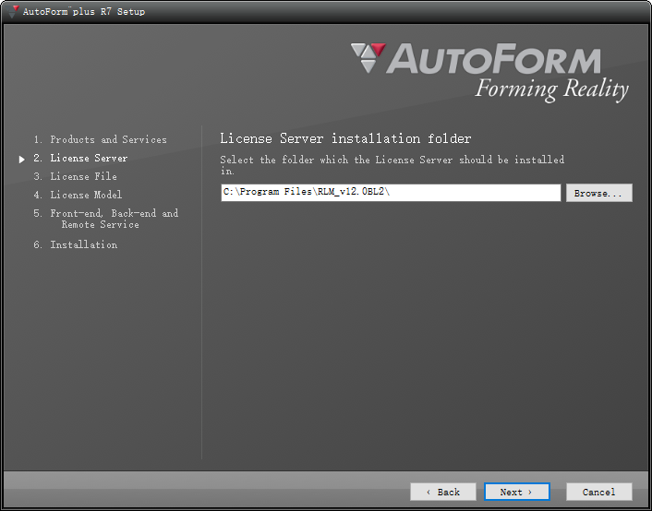Select step 2 License Server

pos(80,158)
